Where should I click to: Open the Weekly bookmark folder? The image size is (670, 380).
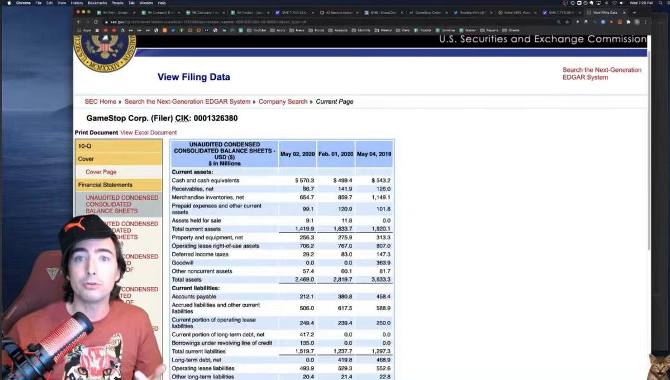383,30
